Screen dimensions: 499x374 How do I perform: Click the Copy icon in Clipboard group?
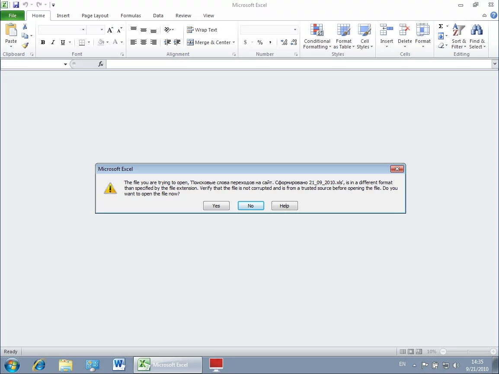pyautogui.click(x=25, y=35)
